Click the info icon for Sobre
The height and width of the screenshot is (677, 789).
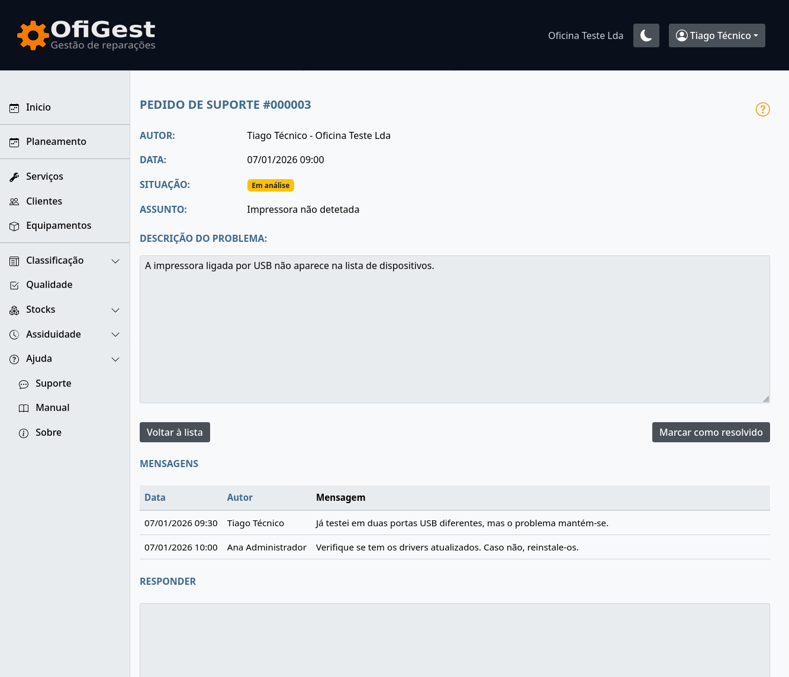click(24, 433)
